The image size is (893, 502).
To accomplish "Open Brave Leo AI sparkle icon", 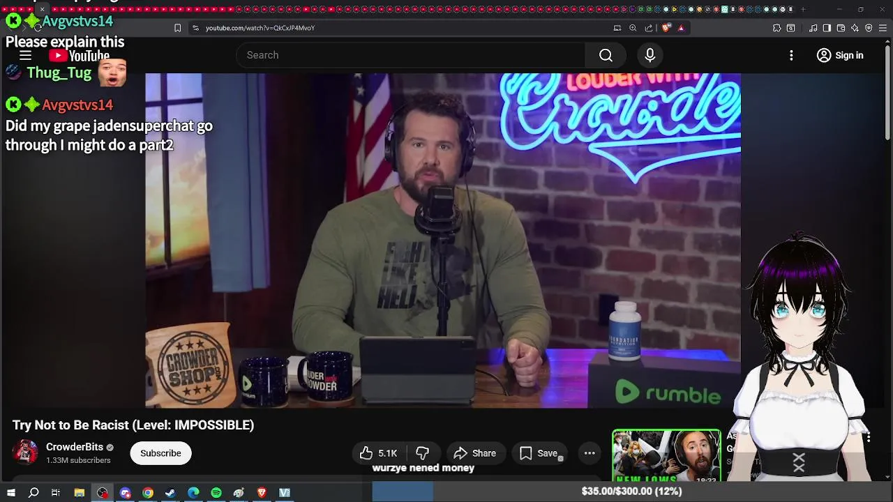I will pos(855,28).
